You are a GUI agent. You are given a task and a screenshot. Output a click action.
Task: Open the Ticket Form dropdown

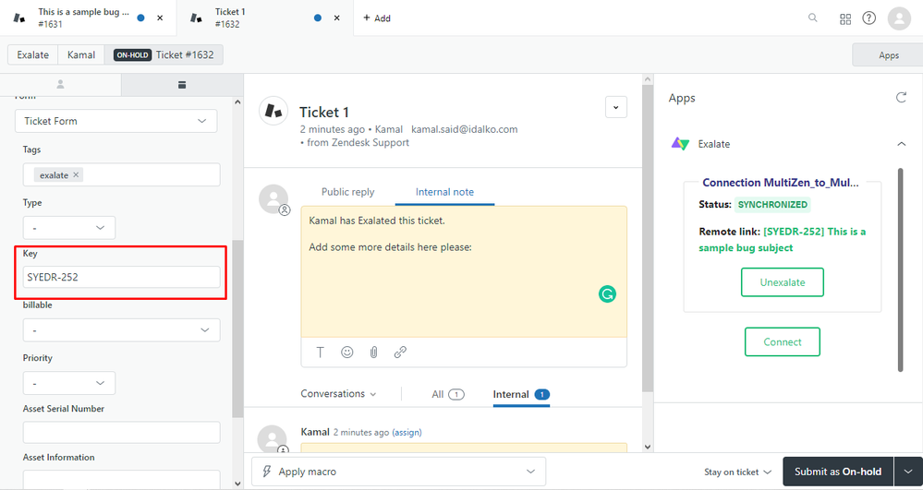click(116, 121)
